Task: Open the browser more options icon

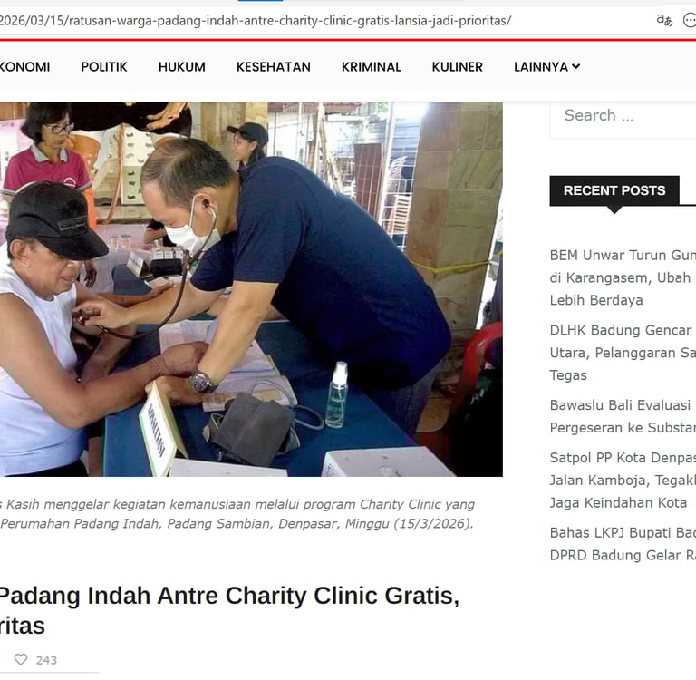Action: (690, 20)
